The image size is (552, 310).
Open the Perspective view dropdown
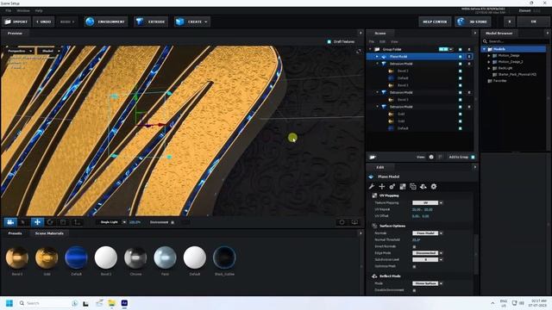click(x=20, y=51)
